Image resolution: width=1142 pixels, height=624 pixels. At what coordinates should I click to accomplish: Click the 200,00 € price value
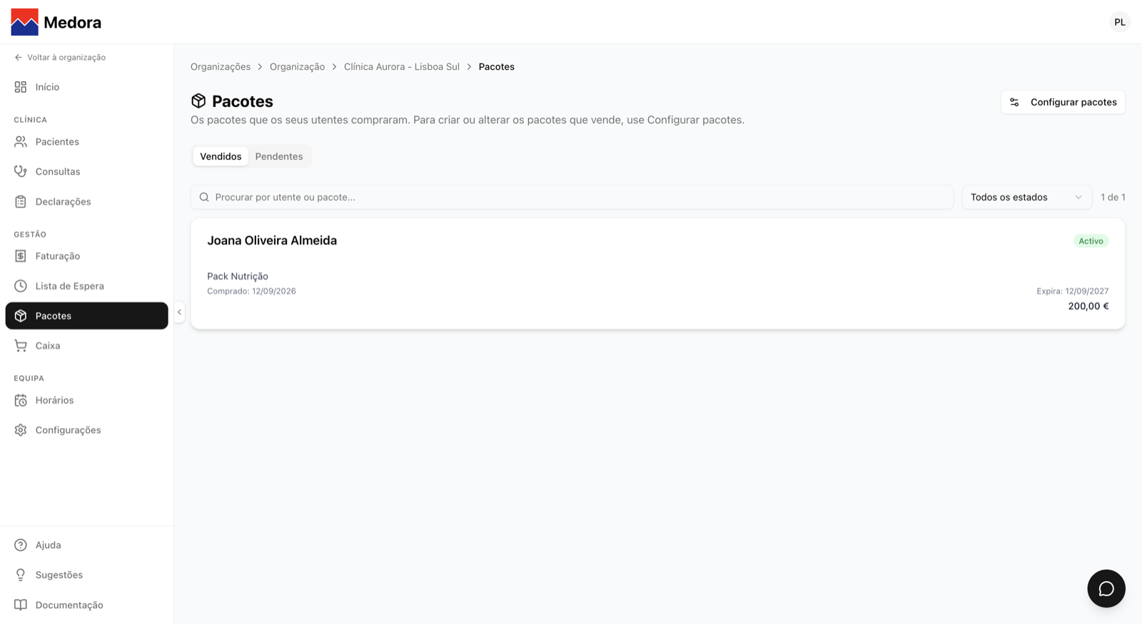click(1088, 306)
